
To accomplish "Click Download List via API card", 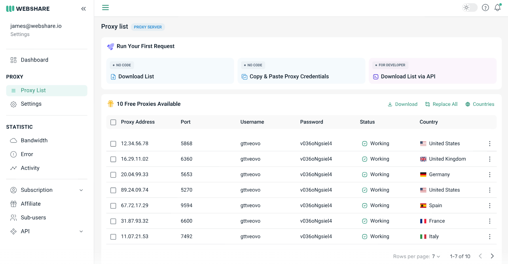I will pos(432,71).
